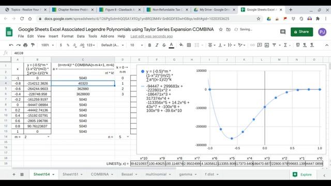Viewport: 331px width, 186px height.
Task: Open fill color picker
Action: point(181,45)
